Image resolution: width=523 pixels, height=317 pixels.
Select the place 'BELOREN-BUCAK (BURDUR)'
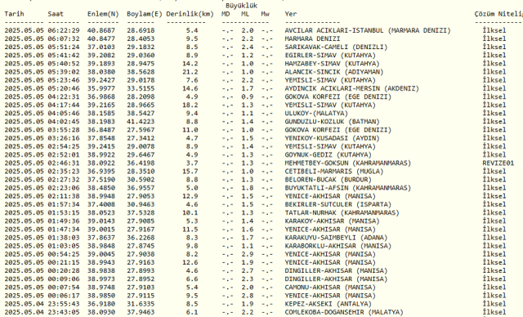pos(329,180)
